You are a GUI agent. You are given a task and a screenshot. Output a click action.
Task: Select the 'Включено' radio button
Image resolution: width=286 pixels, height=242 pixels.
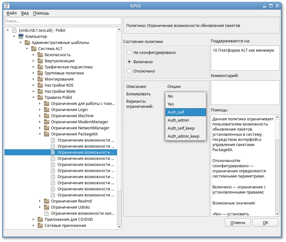tap(129, 62)
